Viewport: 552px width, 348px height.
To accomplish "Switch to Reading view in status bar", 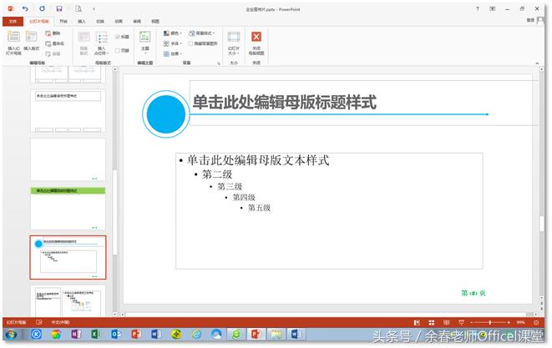I will tap(447, 323).
